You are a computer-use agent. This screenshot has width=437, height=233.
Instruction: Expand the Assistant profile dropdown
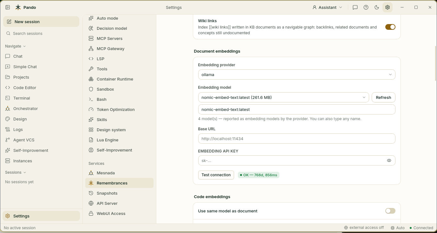[x=328, y=7]
